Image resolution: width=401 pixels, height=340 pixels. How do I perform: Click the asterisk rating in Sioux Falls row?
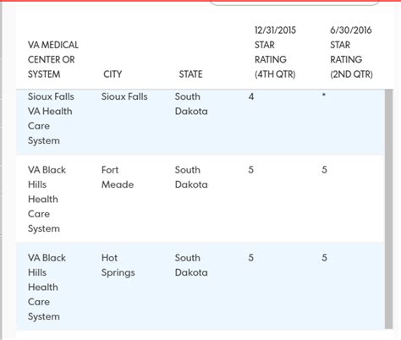[324, 95]
